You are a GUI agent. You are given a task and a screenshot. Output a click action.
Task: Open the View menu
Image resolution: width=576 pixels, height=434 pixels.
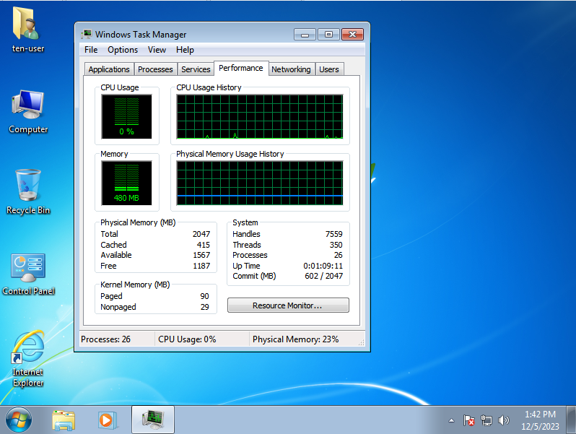[x=157, y=50]
